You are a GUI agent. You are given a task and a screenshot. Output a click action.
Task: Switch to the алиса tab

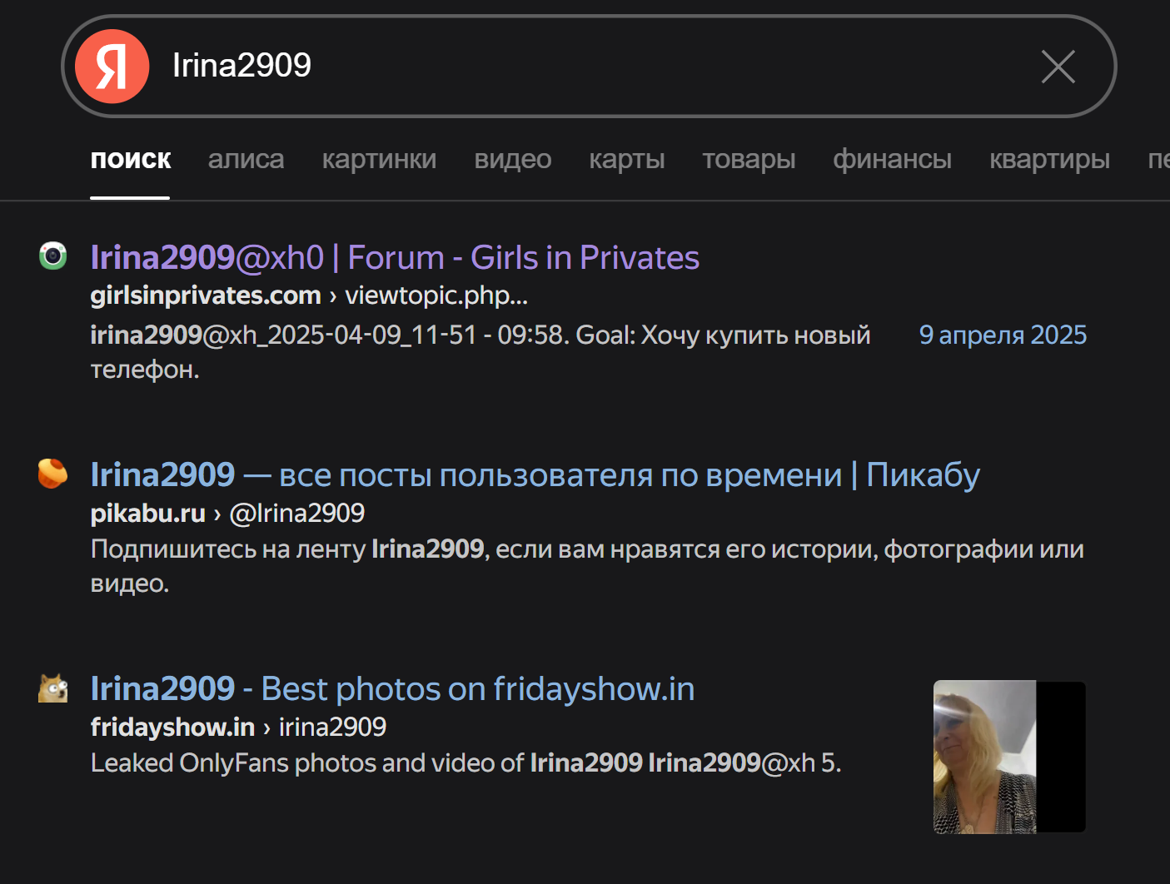click(x=246, y=159)
